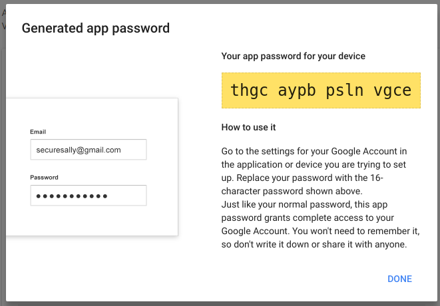Click the 'Just like your normal password' sentence
Screen dimensions: 440x306
pos(292,206)
